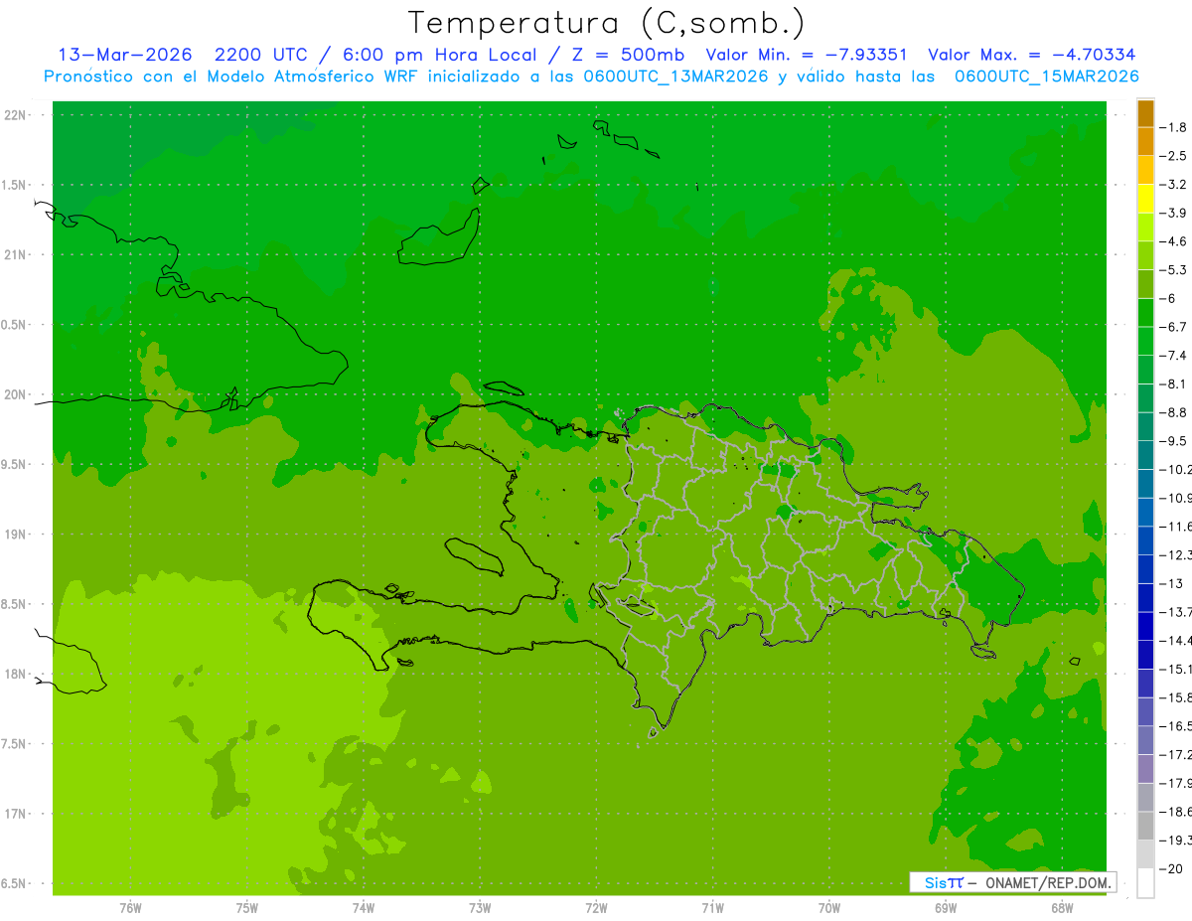Click the '71W' longitude label

[712, 908]
